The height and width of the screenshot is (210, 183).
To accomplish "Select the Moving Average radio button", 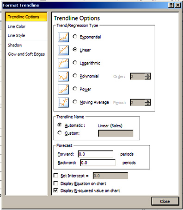I will click(75, 102).
